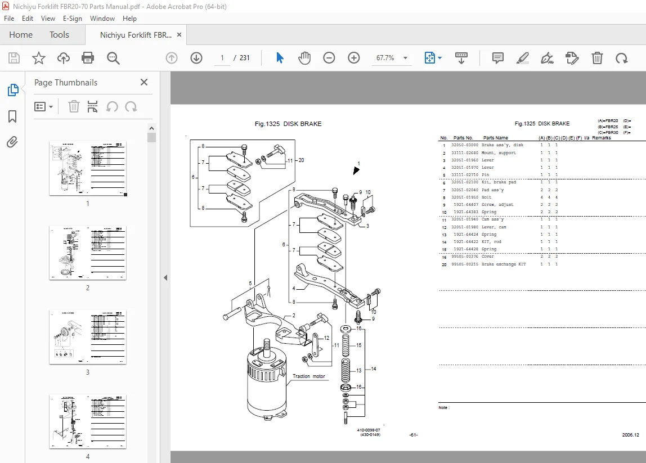Go to previous page arrow
This screenshot has width=646, height=463.
click(172, 58)
